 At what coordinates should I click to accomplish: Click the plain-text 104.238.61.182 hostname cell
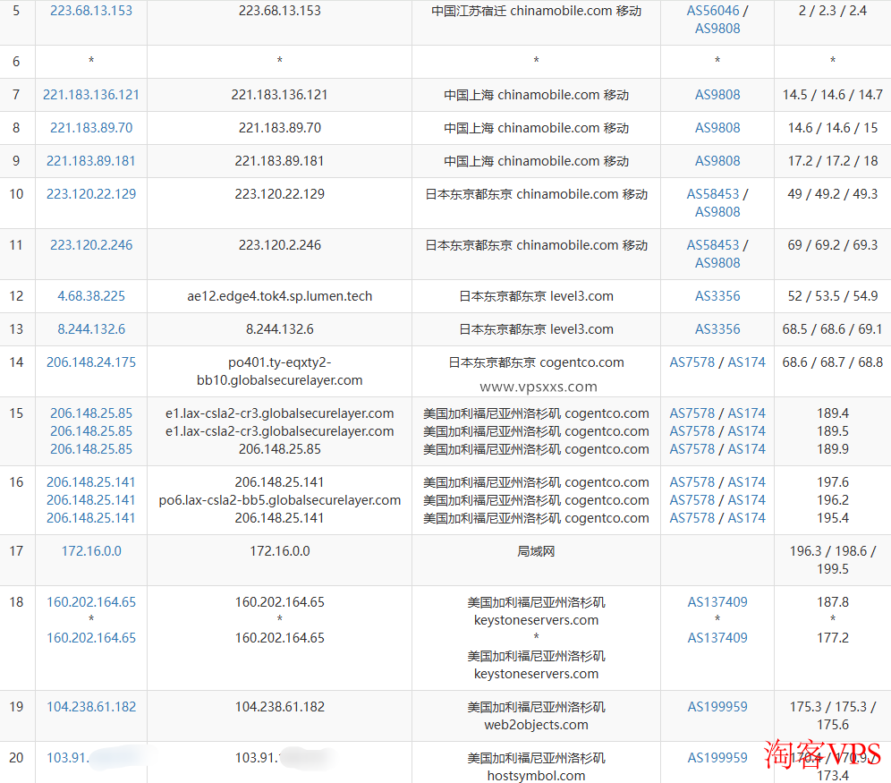(x=280, y=707)
